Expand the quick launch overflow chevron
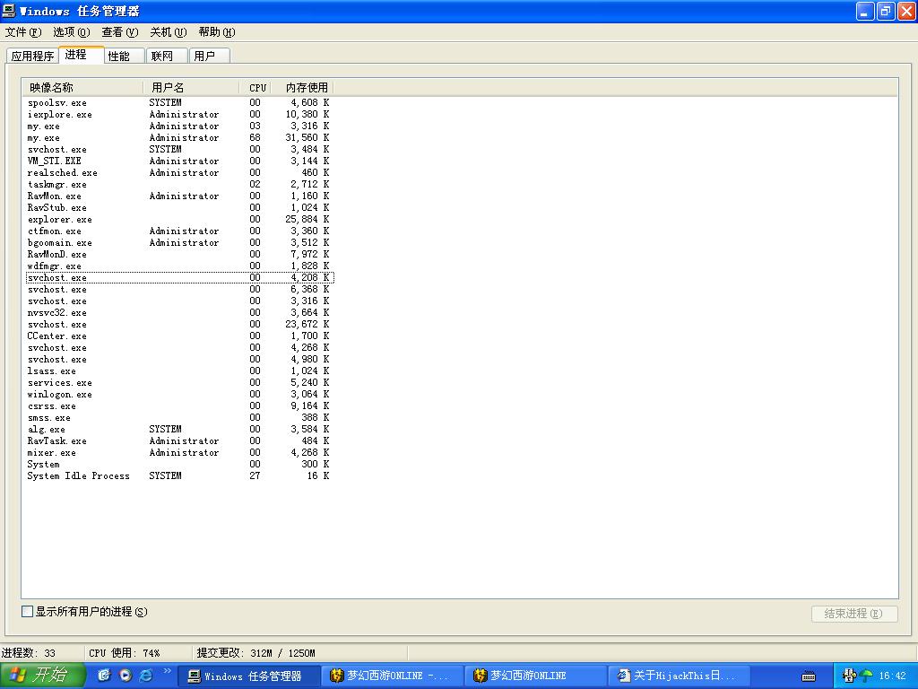Screen dimensions: 918x689 (167, 671)
